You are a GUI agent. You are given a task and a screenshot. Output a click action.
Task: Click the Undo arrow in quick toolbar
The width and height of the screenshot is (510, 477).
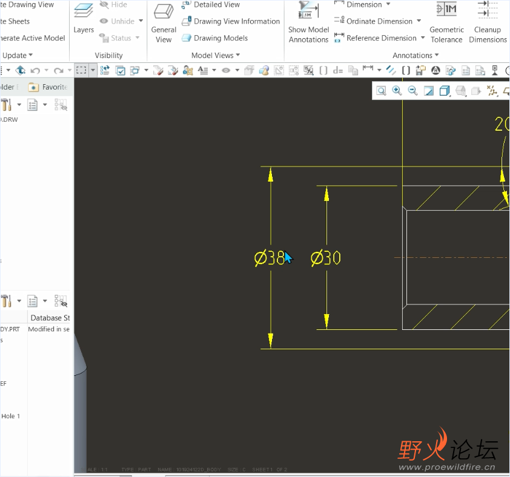[x=35, y=70]
